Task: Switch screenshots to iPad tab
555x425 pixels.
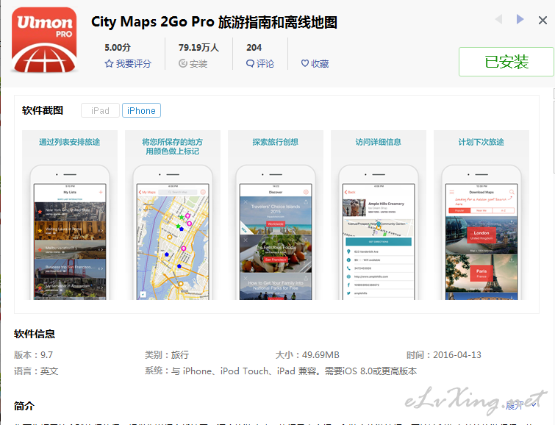Action: (100, 110)
